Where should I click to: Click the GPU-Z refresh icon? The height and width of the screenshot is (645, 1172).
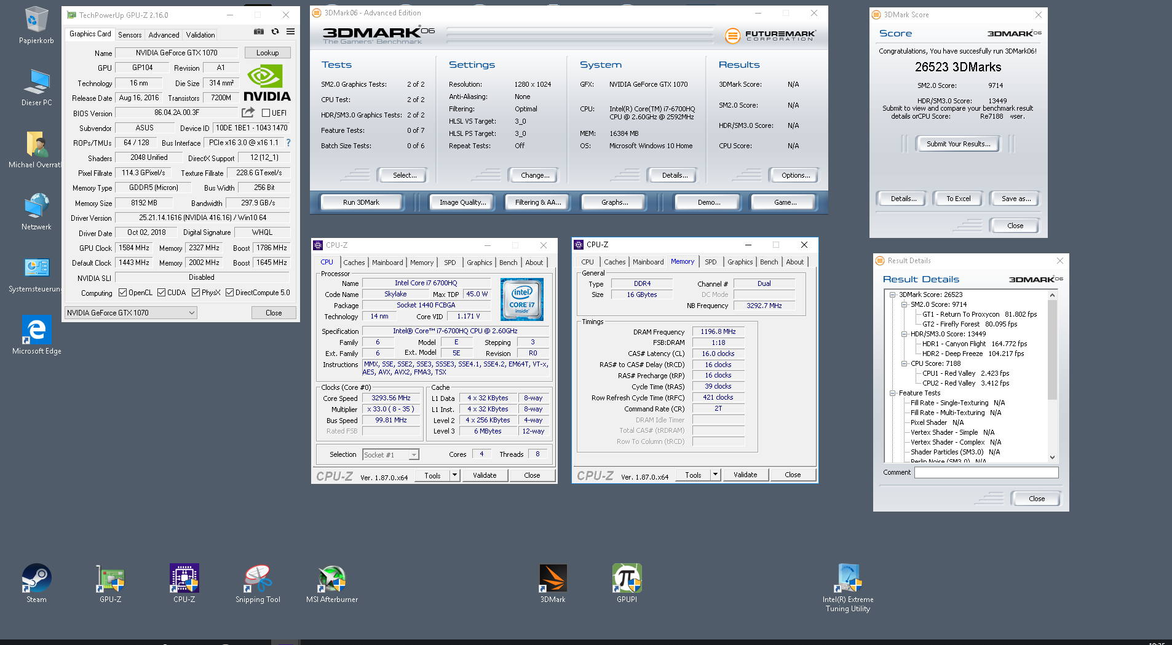click(x=275, y=31)
